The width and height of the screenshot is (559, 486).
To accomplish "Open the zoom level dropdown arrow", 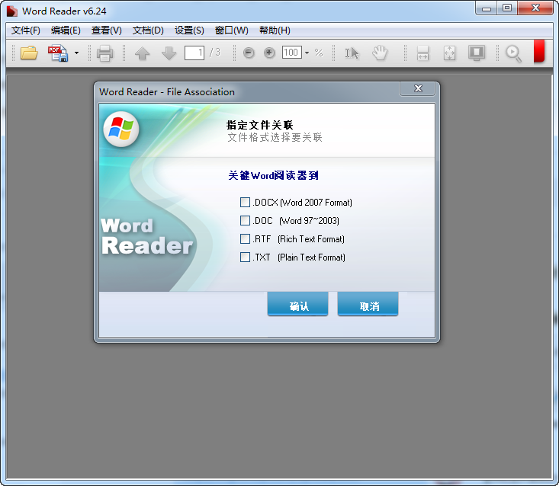I will [307, 53].
